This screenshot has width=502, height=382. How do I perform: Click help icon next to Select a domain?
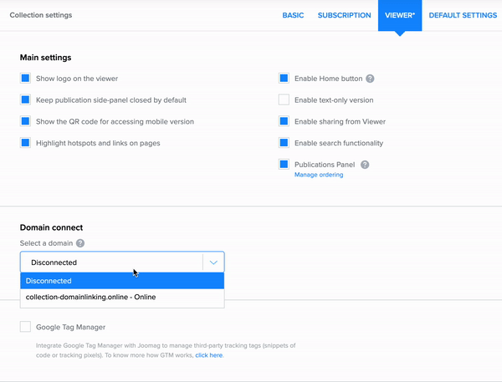[80, 243]
